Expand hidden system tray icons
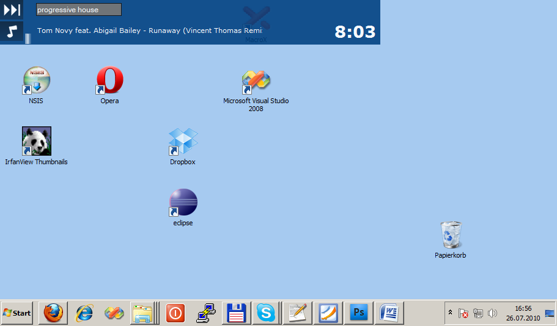Screen dimensions: 557x326 [450, 313]
